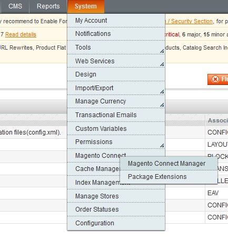Open Manage Stores
Viewport: 228px width, 238px height.
pos(116,196)
